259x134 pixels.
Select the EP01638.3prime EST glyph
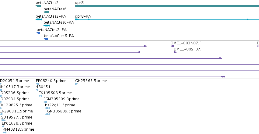(x=3, y=126)
